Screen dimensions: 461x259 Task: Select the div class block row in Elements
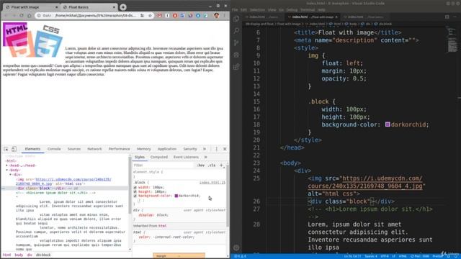click(65, 188)
